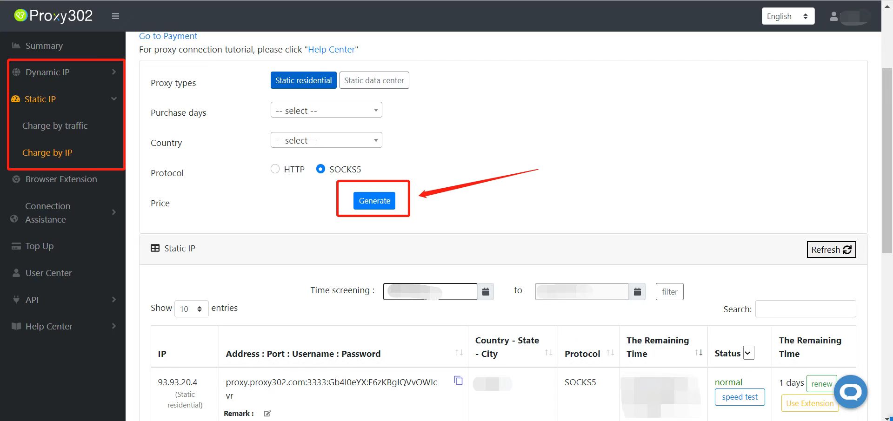Screen dimensions: 893x421
Task: Open the live chat support bubble
Action: [850, 392]
